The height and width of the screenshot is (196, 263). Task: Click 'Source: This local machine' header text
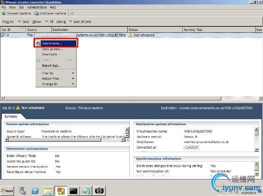(84, 108)
